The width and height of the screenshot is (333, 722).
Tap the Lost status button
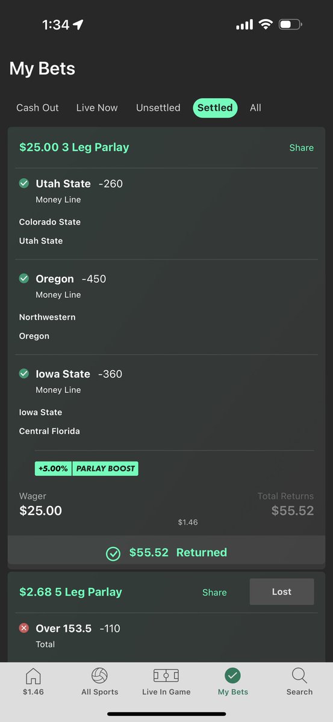(282, 592)
